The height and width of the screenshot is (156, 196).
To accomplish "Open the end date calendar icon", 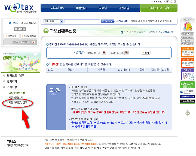I will pyautogui.click(x=126, y=53).
